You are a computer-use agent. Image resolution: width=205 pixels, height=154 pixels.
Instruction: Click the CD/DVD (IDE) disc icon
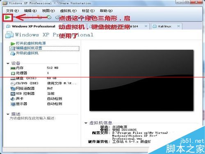click(13, 84)
